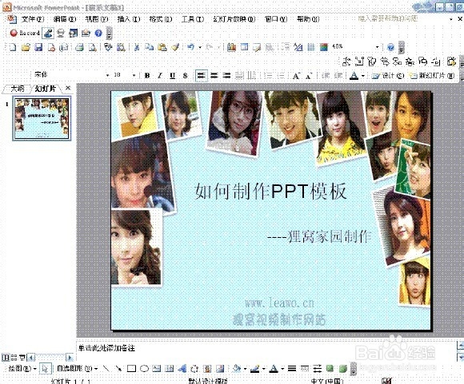Open the 视图 (View) menu
464x384 pixels.
coord(97,19)
